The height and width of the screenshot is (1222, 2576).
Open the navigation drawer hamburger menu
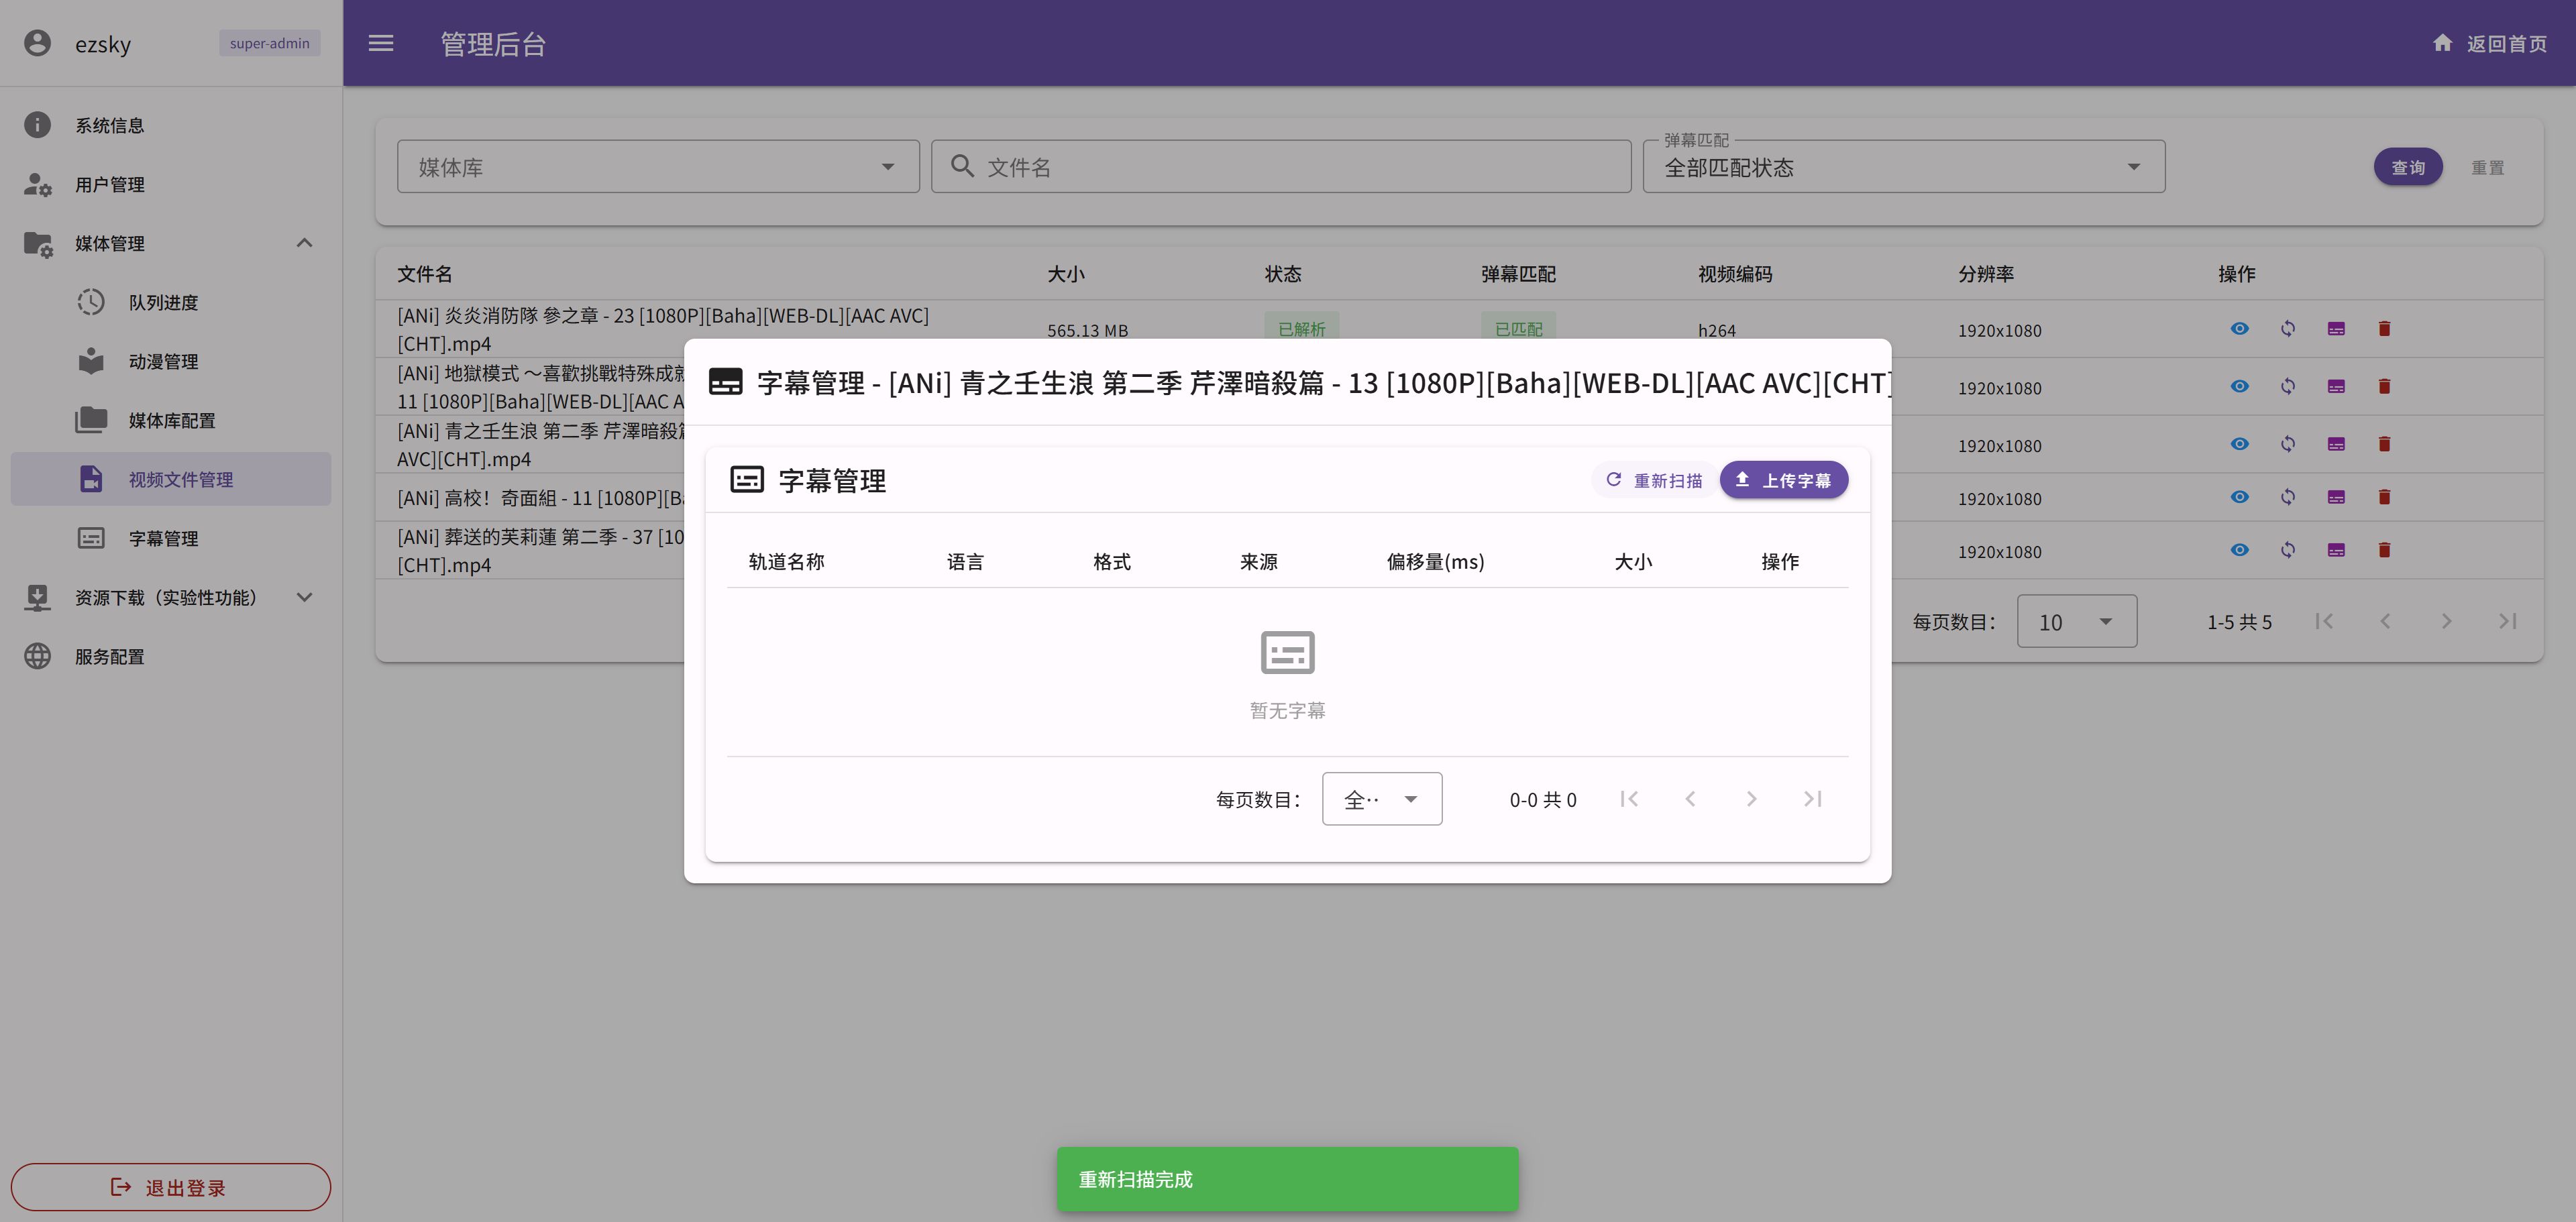point(381,43)
